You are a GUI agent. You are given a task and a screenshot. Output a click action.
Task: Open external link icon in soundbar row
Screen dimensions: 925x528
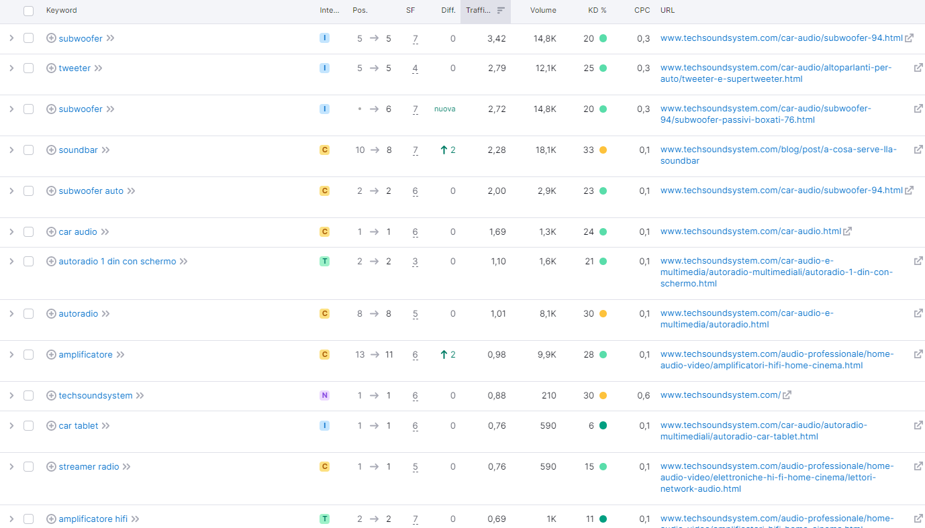(x=918, y=149)
